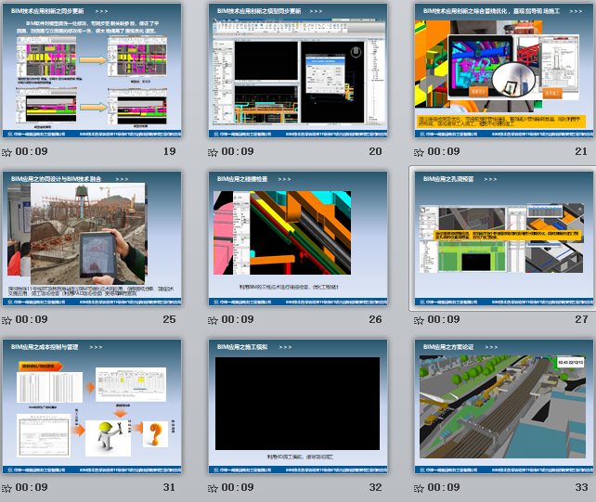The width and height of the screenshot is (596, 502).
Task: Select slide 25 with the construction site photo
Action: point(91,238)
